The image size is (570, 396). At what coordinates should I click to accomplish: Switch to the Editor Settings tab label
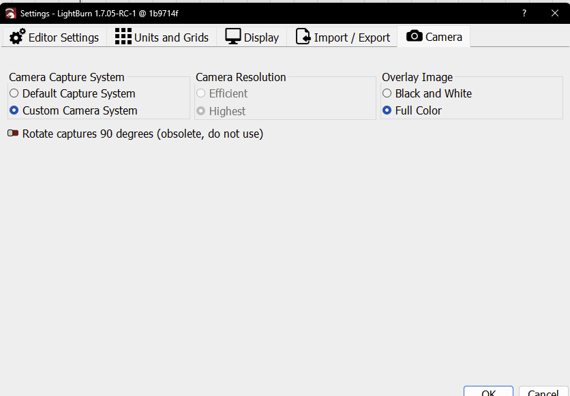(63, 37)
